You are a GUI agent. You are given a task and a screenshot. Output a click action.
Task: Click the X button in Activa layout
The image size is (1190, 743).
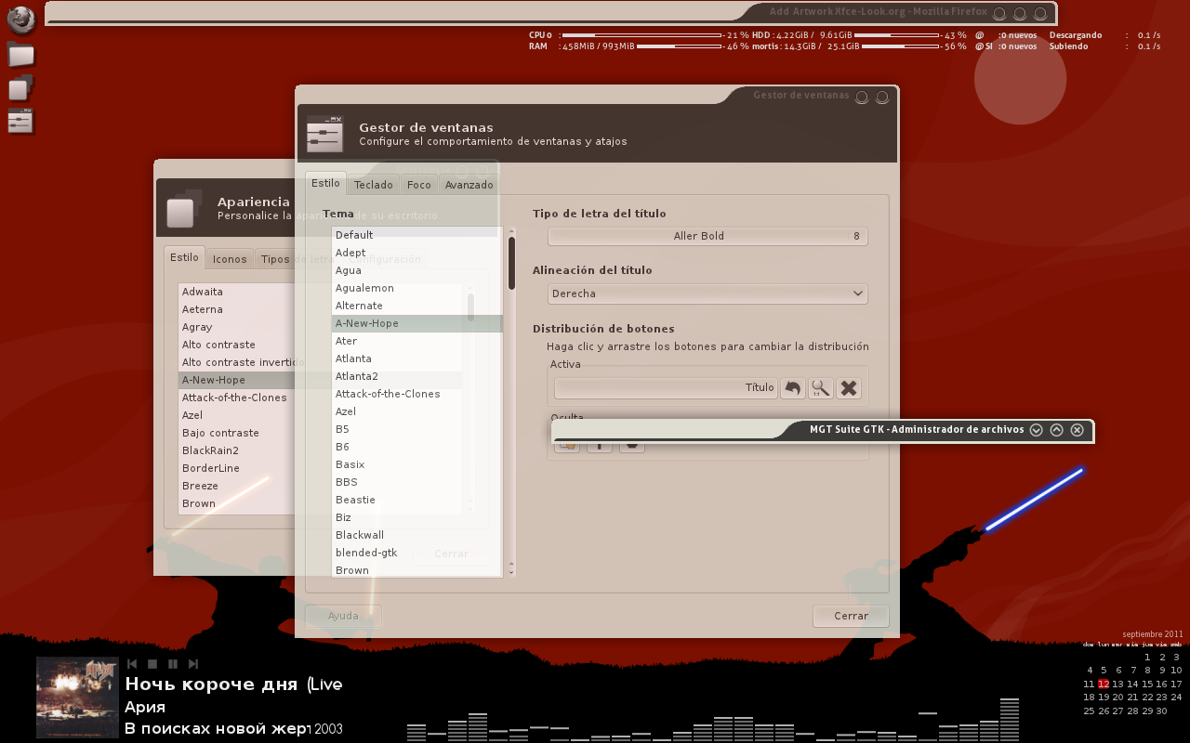pos(848,388)
